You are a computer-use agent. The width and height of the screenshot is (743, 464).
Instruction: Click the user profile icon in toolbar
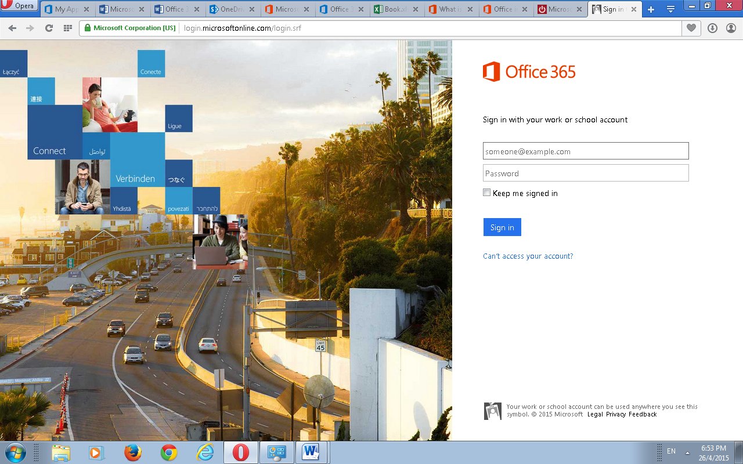(x=730, y=28)
